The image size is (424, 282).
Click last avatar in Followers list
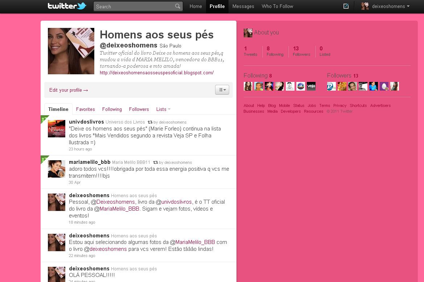click(x=395, y=86)
